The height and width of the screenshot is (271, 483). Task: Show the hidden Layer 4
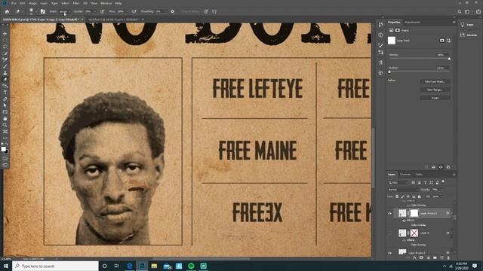pos(389,233)
